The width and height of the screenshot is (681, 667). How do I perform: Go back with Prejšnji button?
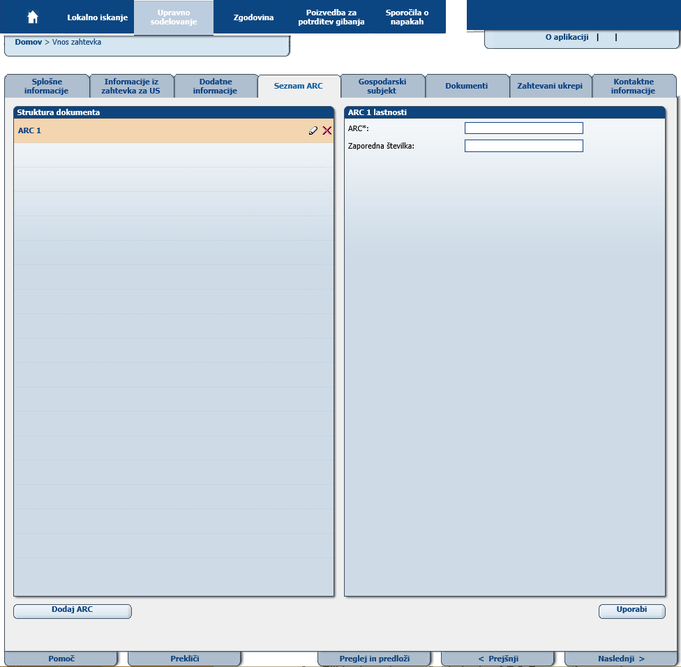click(498, 659)
